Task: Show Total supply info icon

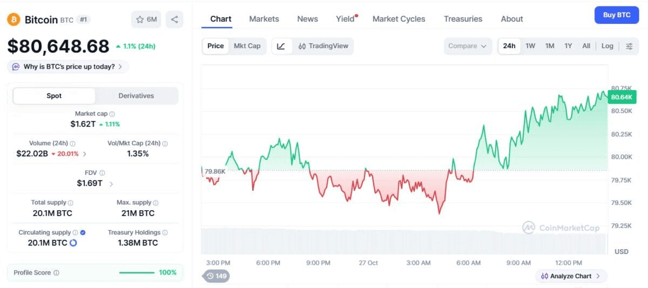Action: click(70, 203)
